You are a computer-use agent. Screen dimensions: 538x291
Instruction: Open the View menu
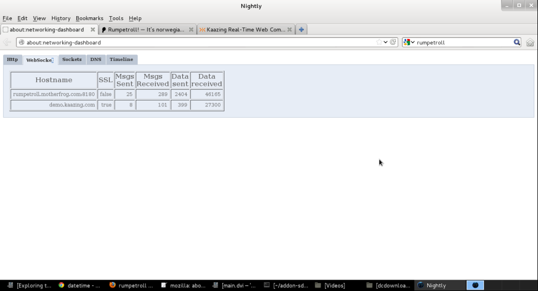tap(39, 18)
